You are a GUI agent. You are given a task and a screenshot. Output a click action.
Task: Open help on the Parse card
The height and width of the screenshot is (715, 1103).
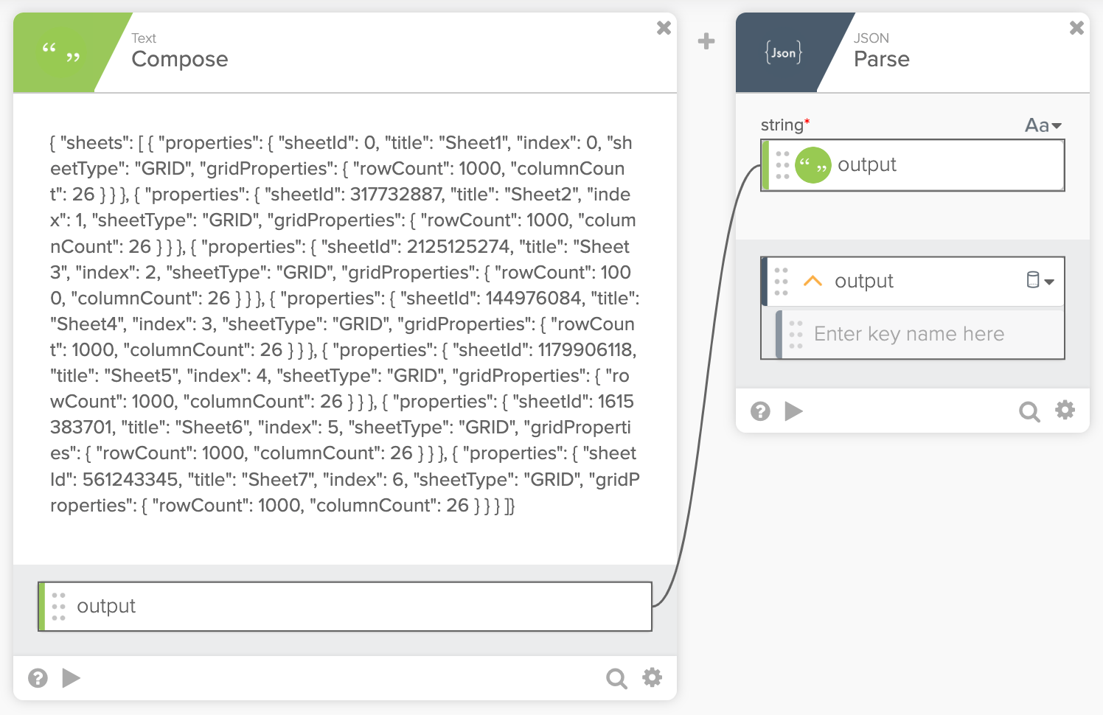(760, 411)
